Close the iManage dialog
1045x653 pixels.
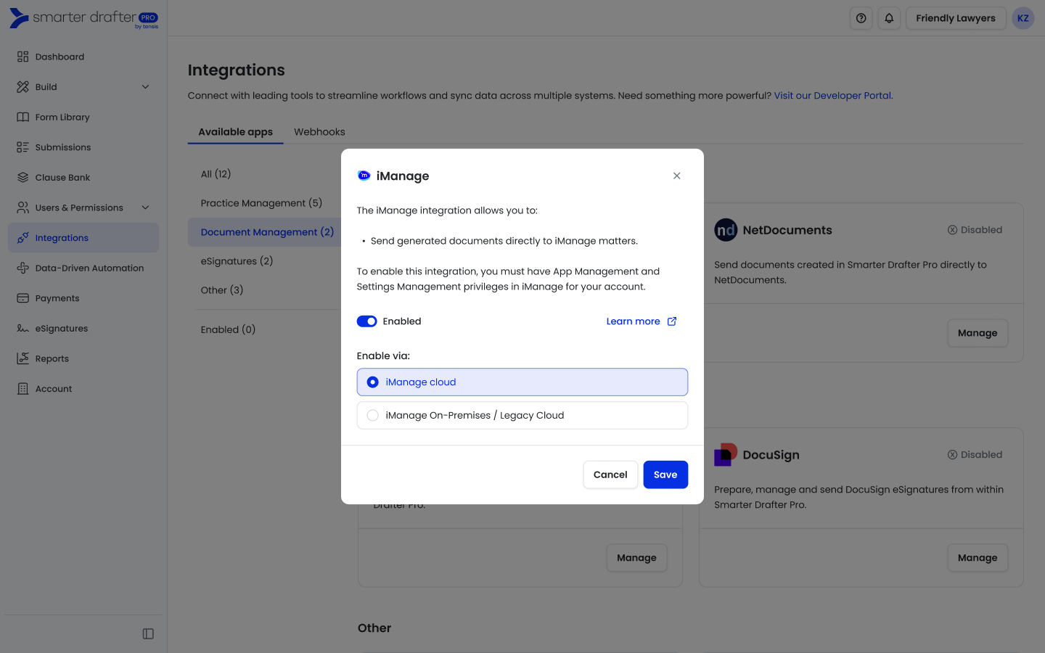pos(676,176)
